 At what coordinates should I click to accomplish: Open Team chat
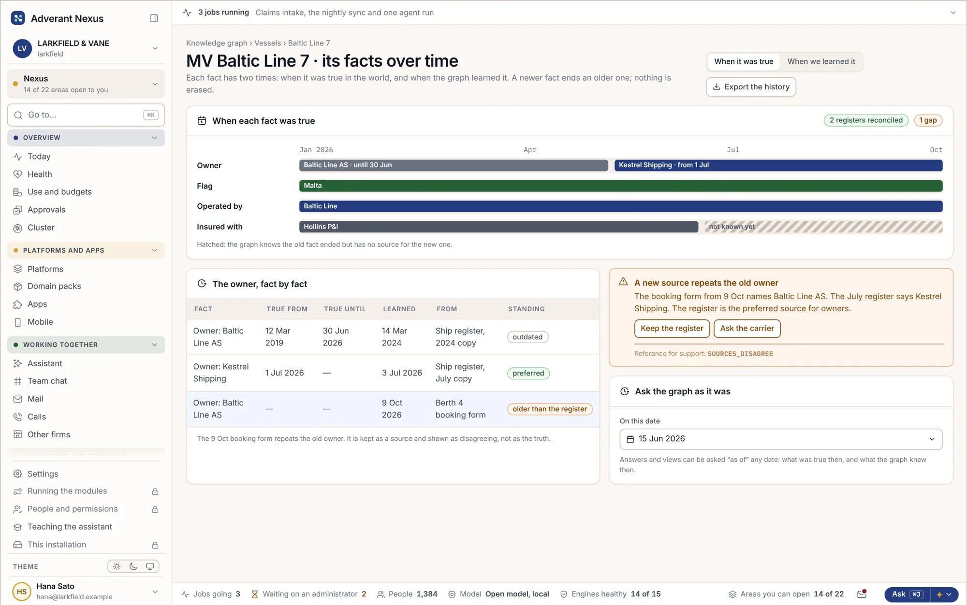(x=86, y=381)
